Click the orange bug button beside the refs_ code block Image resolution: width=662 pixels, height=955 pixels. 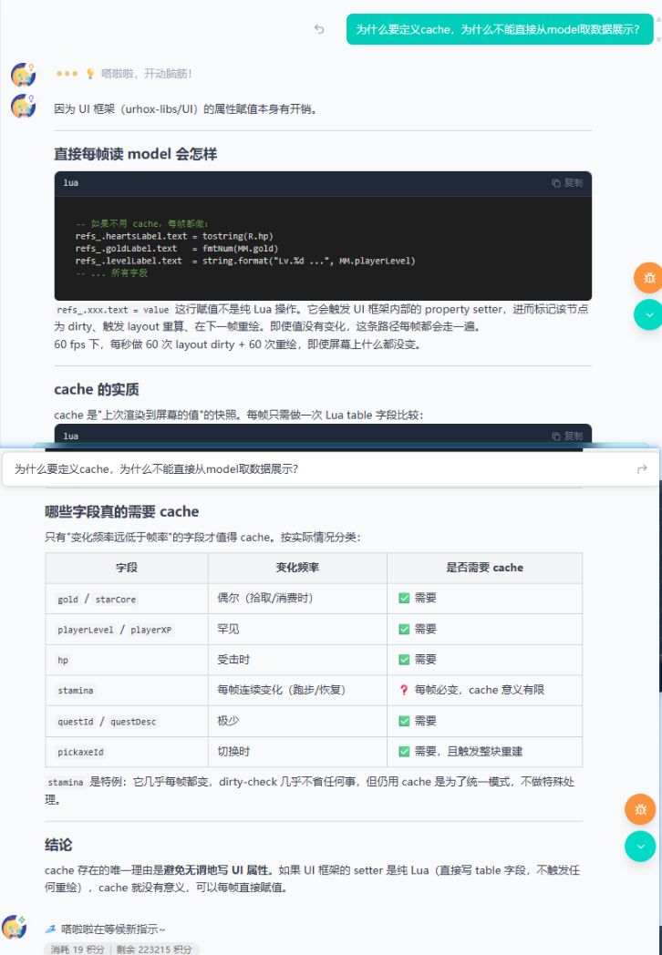(648, 278)
